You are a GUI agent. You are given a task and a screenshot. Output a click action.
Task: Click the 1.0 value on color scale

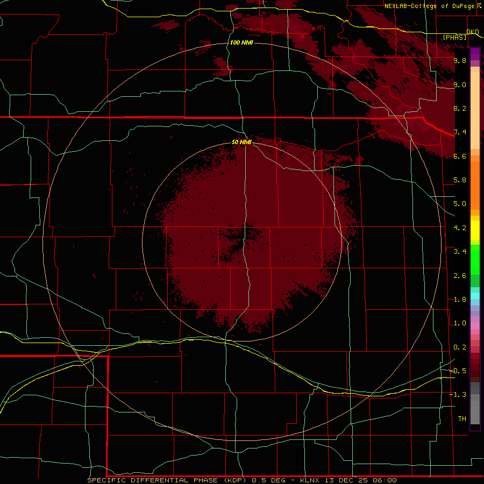[460, 324]
